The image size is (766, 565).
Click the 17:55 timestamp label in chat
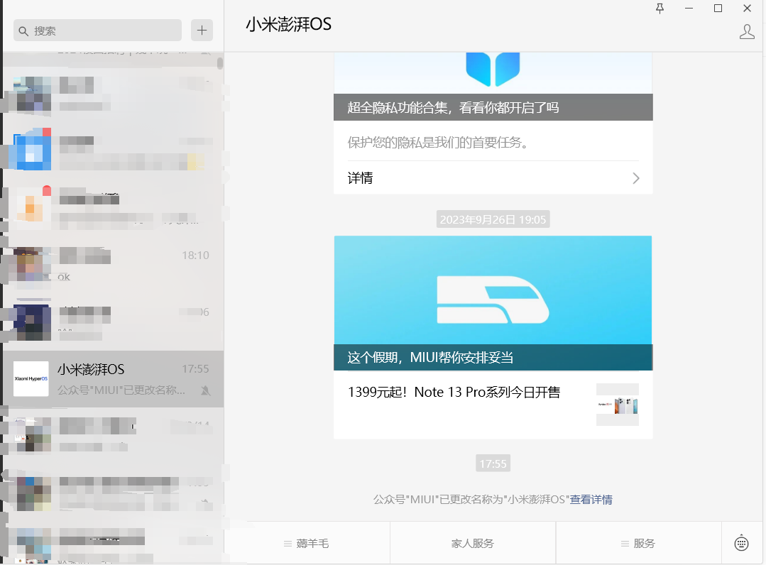pos(493,463)
